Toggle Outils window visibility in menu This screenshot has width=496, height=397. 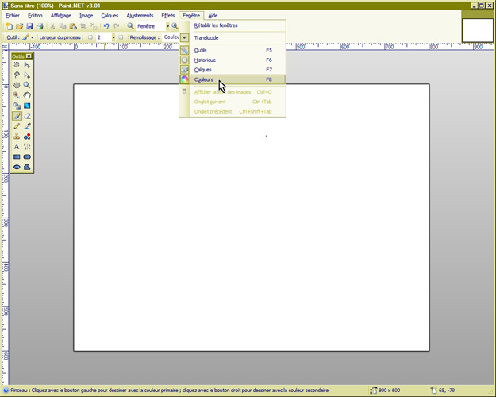tap(201, 50)
